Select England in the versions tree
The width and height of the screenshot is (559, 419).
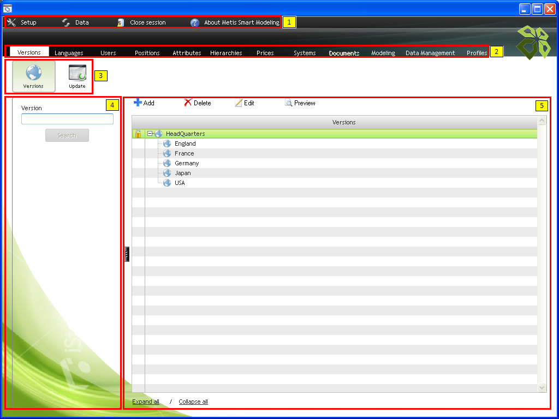pos(185,143)
